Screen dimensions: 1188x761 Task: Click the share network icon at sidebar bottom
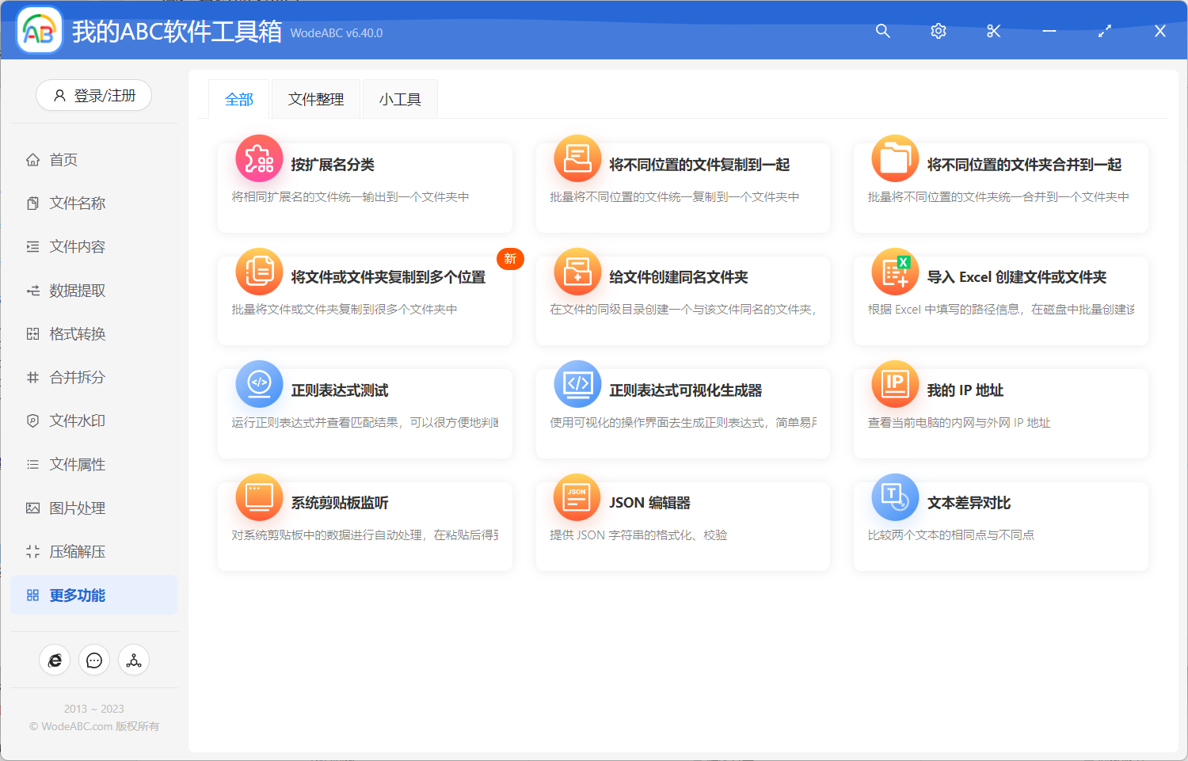pyautogui.click(x=133, y=660)
